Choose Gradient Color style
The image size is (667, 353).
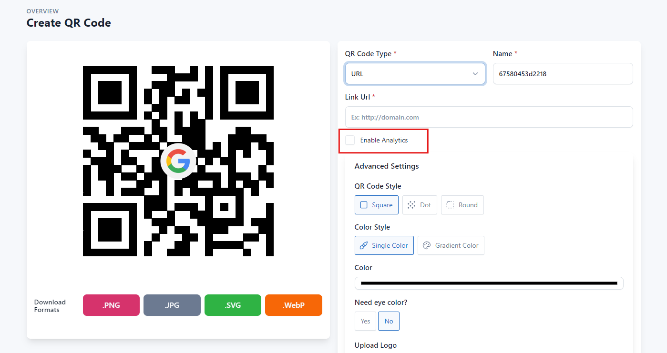[451, 245]
